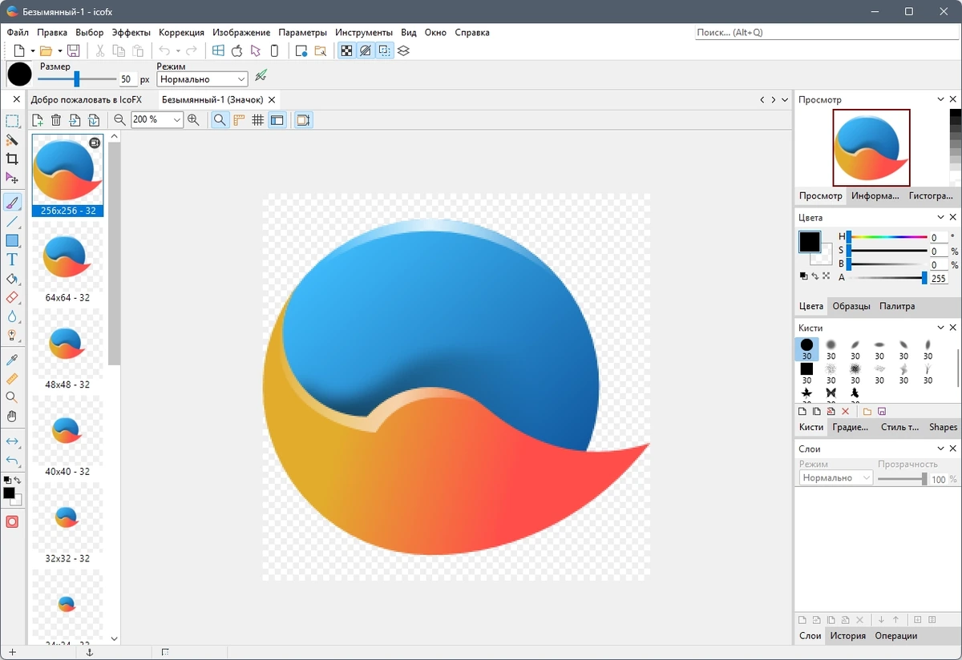
Task: Open the Палитра tab
Action: coord(897,306)
